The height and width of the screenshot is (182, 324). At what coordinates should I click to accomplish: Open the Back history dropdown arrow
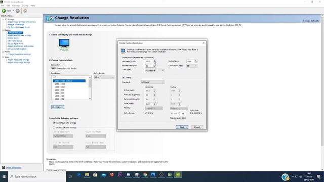coord(14,11)
